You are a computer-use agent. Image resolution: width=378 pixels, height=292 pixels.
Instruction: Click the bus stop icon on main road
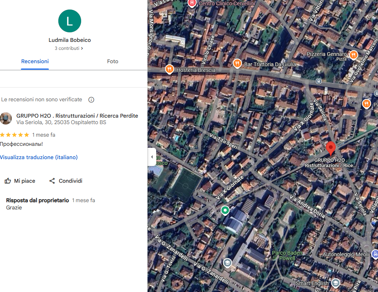[x=319, y=81]
